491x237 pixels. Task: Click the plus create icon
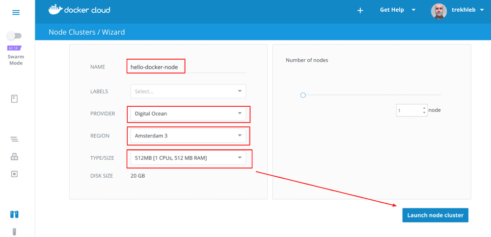point(360,10)
